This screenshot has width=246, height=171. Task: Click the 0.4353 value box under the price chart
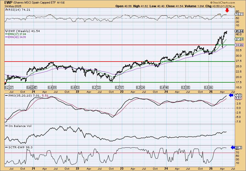(x=75, y=88)
